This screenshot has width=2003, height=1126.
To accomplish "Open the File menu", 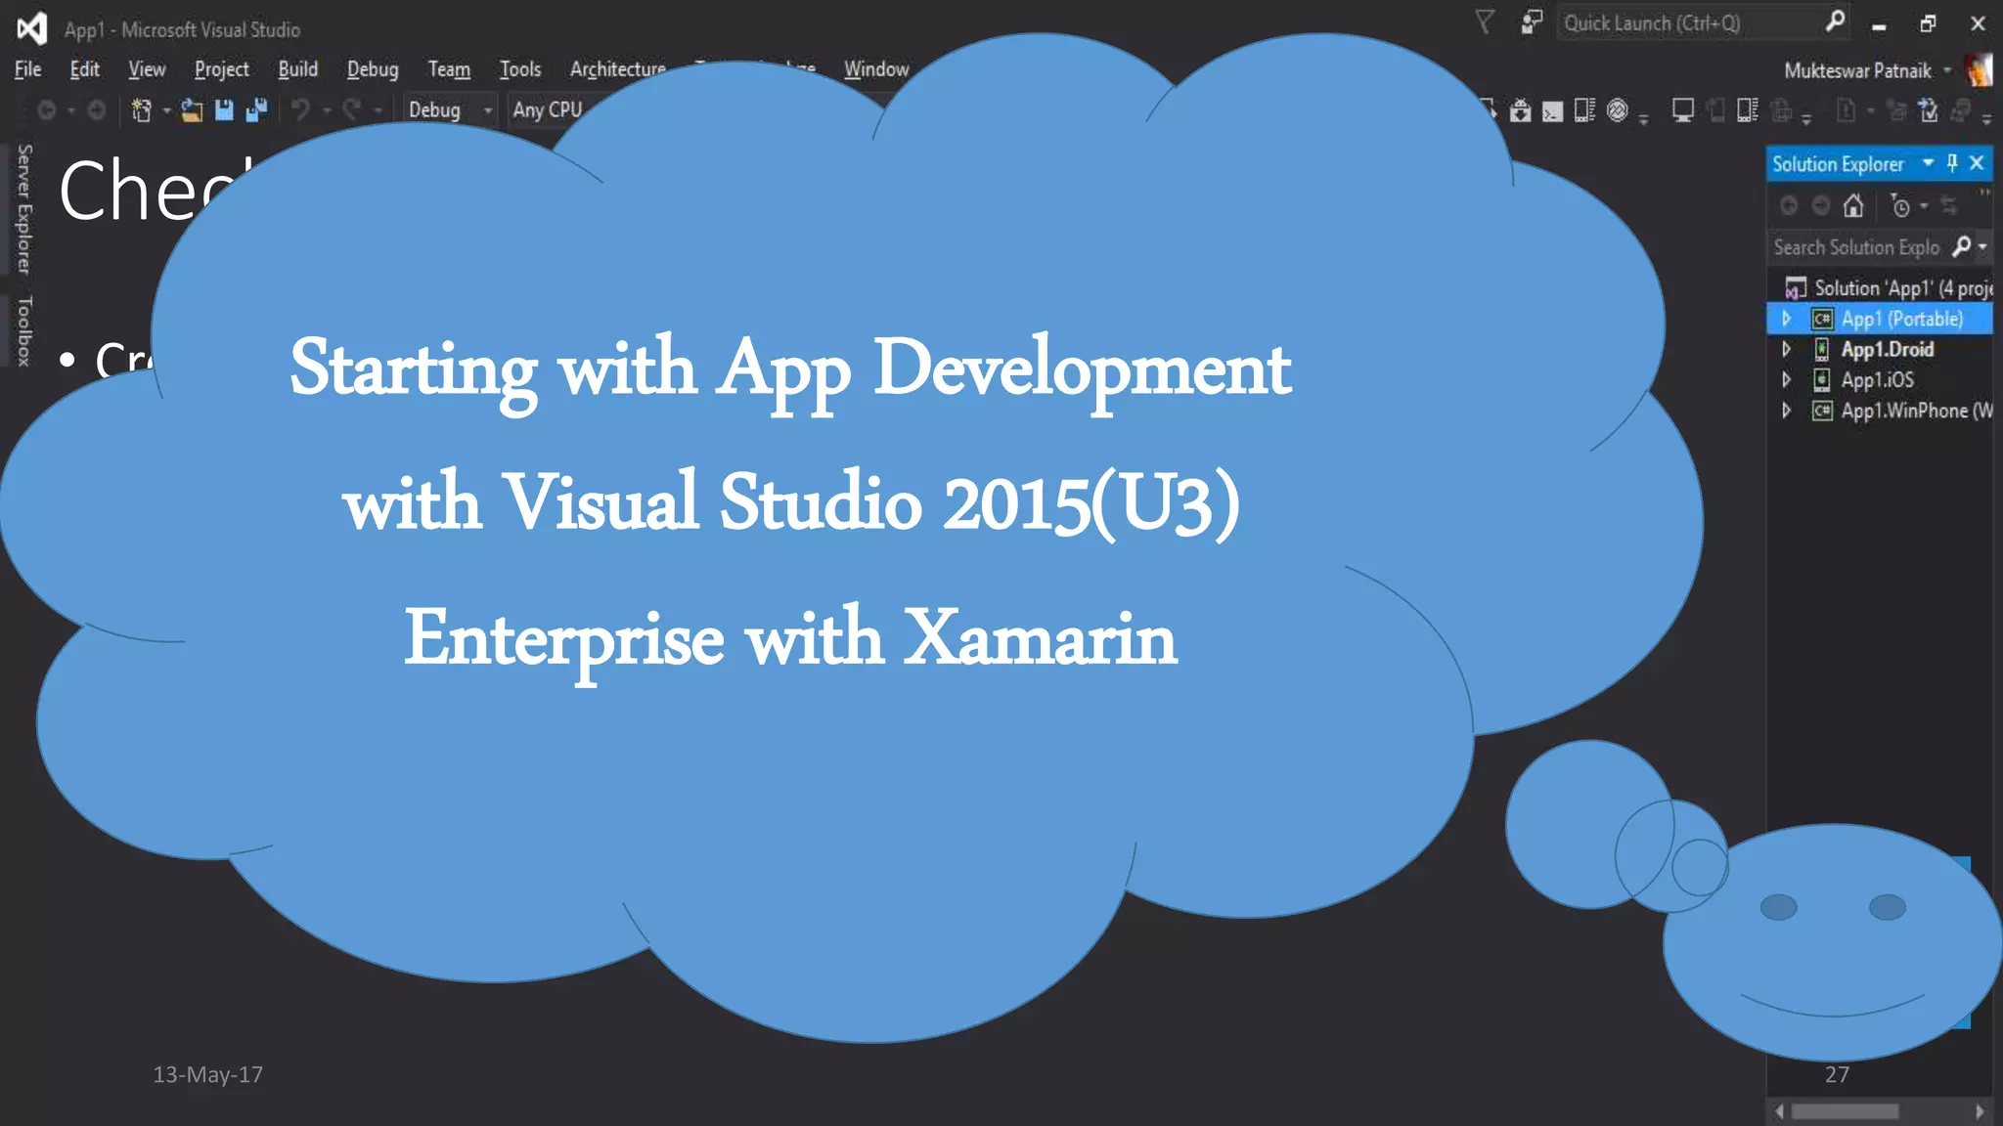I will point(27,69).
